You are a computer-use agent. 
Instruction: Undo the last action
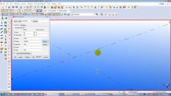click(x=13, y=7)
